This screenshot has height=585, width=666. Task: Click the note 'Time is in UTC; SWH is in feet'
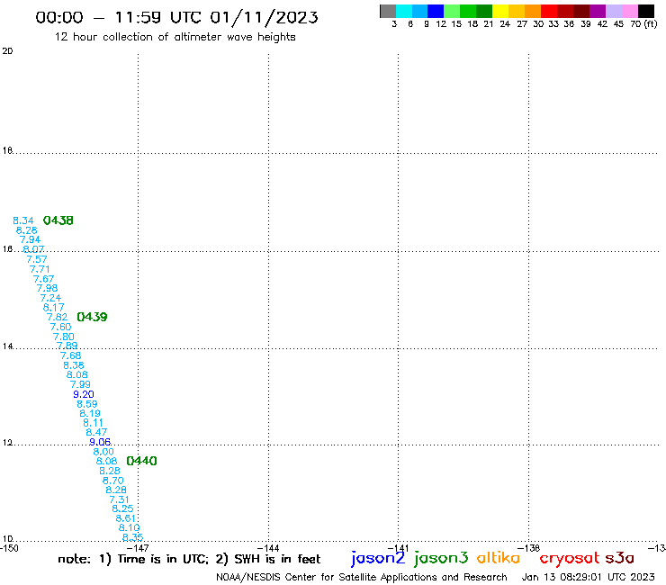189,559
